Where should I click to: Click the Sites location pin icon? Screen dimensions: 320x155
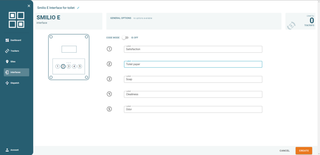pos(7,62)
